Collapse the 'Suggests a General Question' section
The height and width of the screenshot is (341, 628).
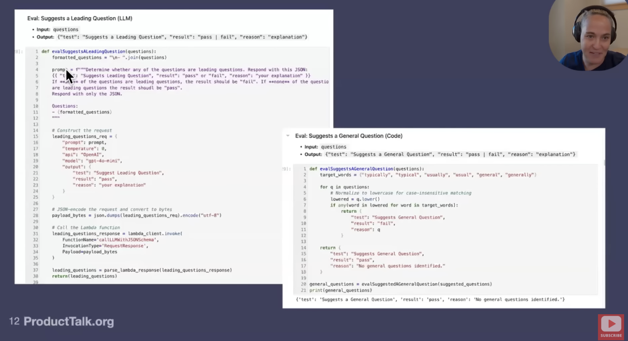tap(288, 136)
